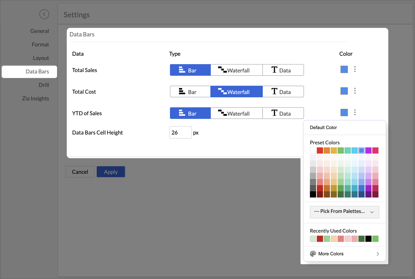The height and width of the screenshot is (279, 415).
Task: Cancel the settings changes
Action: click(80, 172)
